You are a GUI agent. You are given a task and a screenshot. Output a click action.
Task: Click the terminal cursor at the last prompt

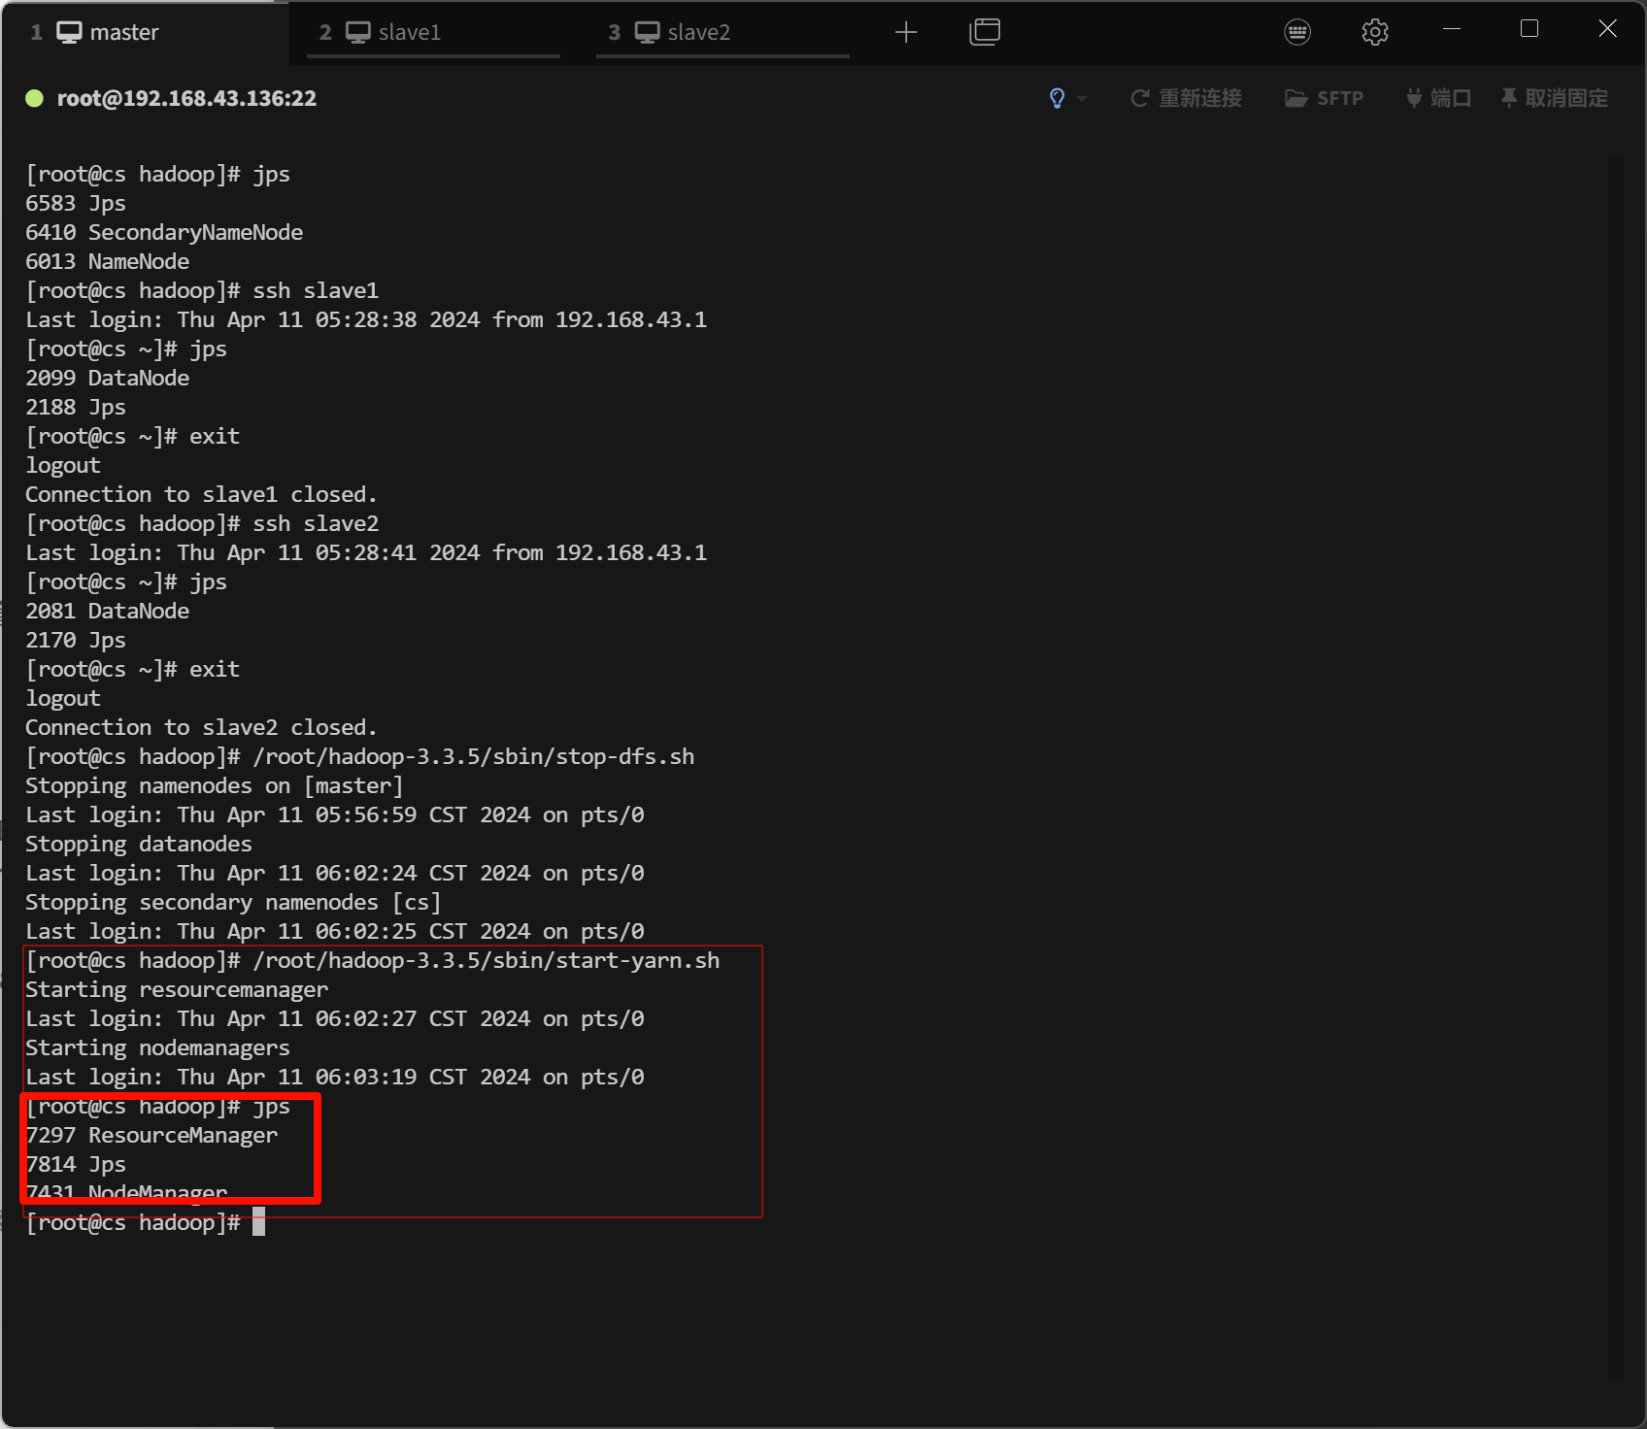(x=258, y=1222)
